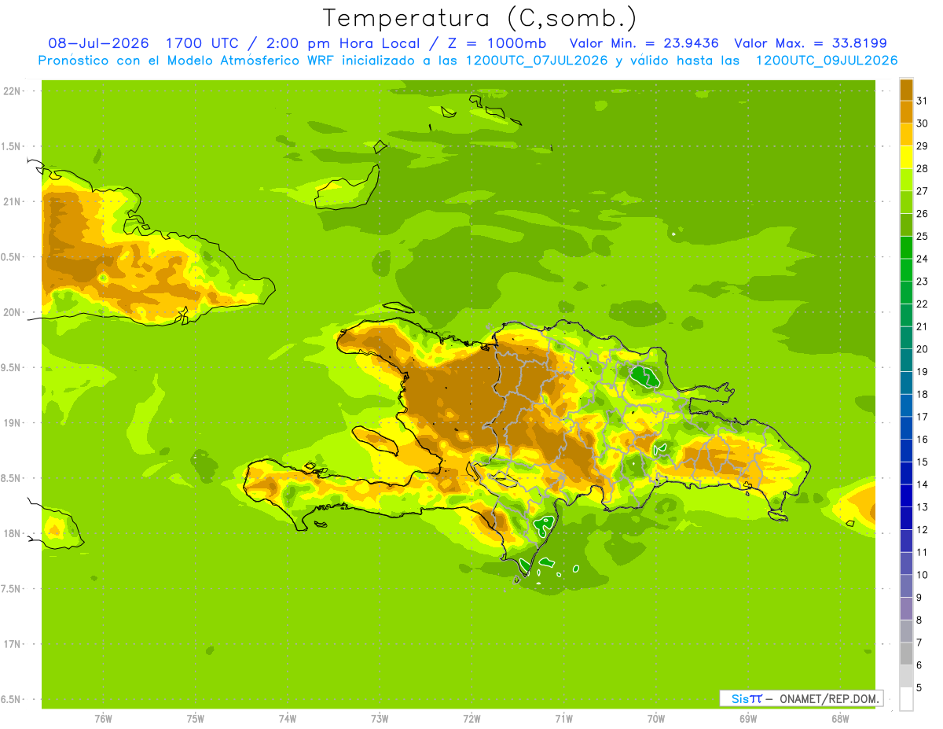This screenshot has width=943, height=729.
Task: Click the dark blue legend swatch between 12 and 13
Action: coord(906,517)
